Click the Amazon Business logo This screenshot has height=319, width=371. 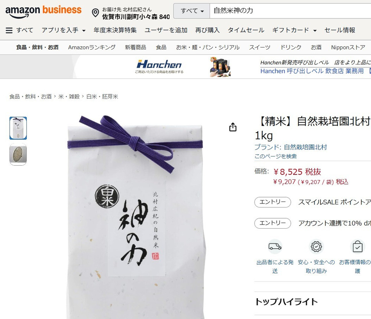click(43, 11)
